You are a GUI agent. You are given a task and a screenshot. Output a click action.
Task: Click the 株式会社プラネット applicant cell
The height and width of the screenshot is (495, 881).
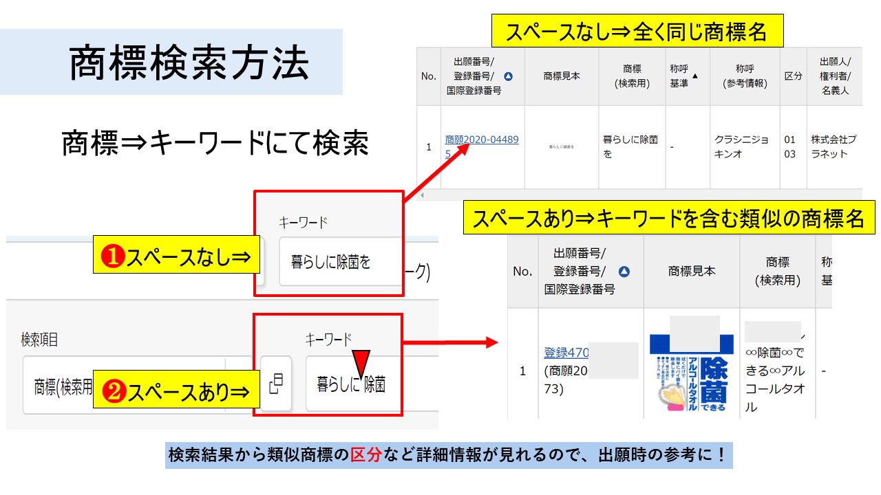click(x=834, y=146)
